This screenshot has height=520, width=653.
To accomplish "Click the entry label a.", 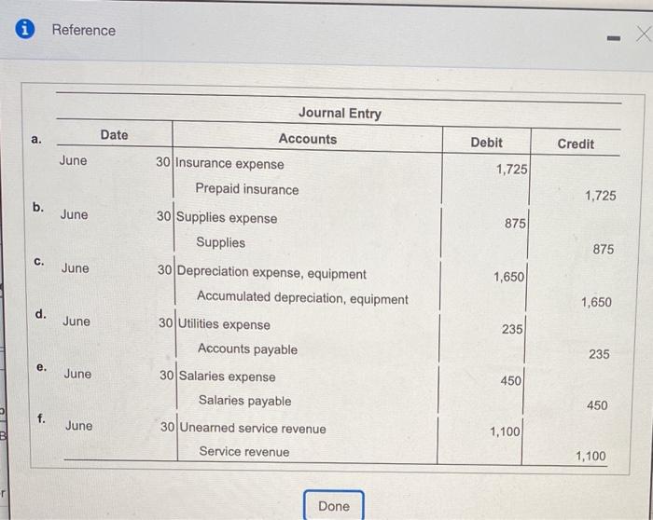I will (x=36, y=139).
